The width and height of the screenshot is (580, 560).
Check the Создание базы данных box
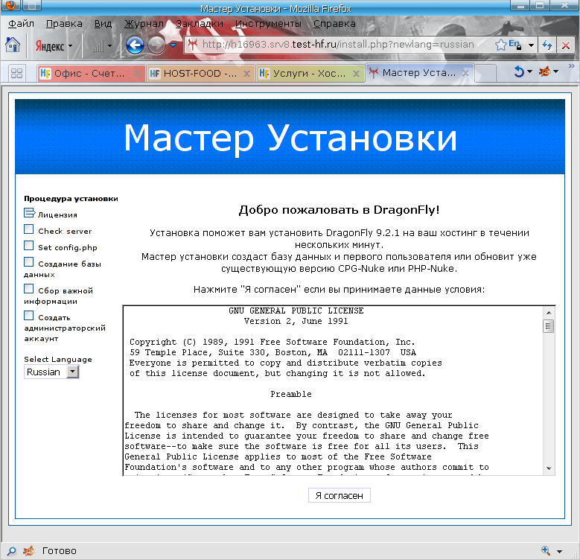(x=29, y=262)
